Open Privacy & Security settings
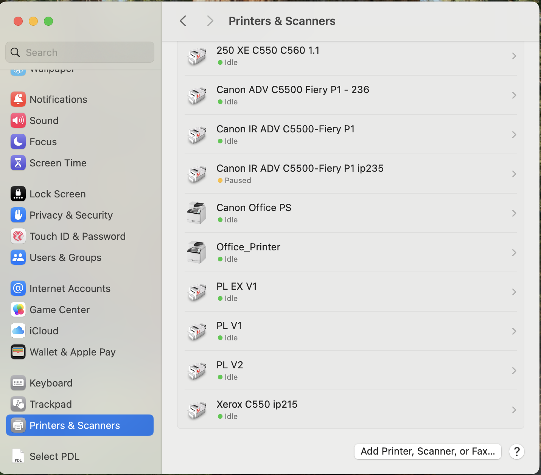Image resolution: width=541 pixels, height=475 pixels. coord(71,215)
